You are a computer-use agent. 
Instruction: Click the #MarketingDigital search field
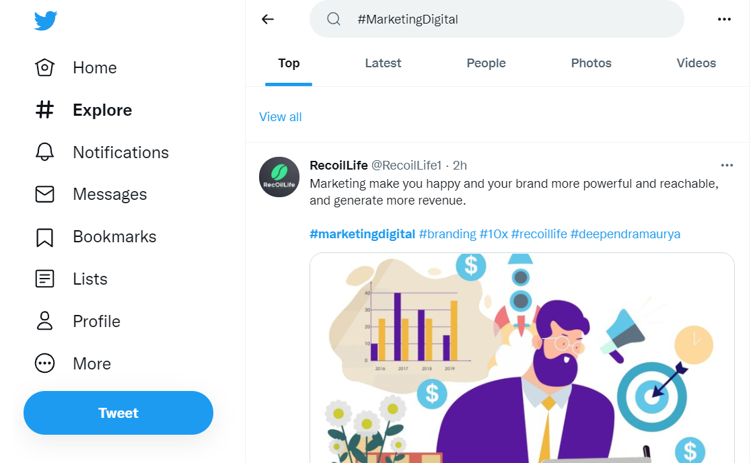pos(497,19)
